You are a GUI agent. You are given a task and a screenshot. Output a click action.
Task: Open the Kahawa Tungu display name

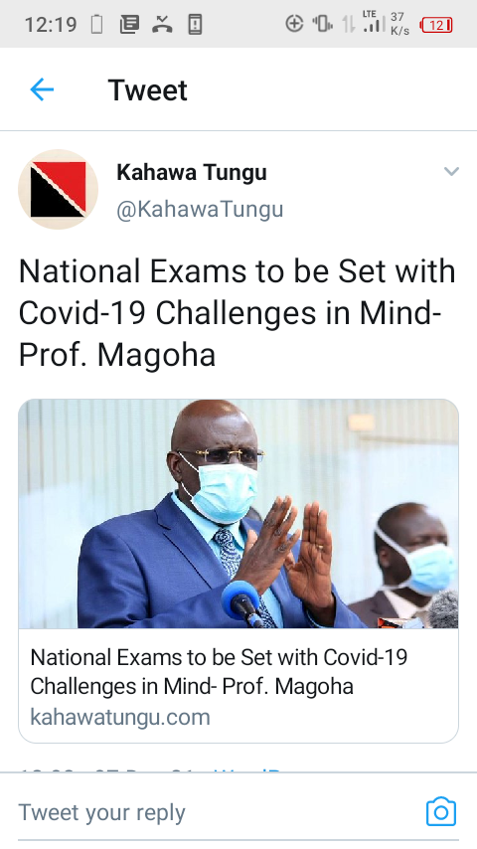(x=192, y=173)
